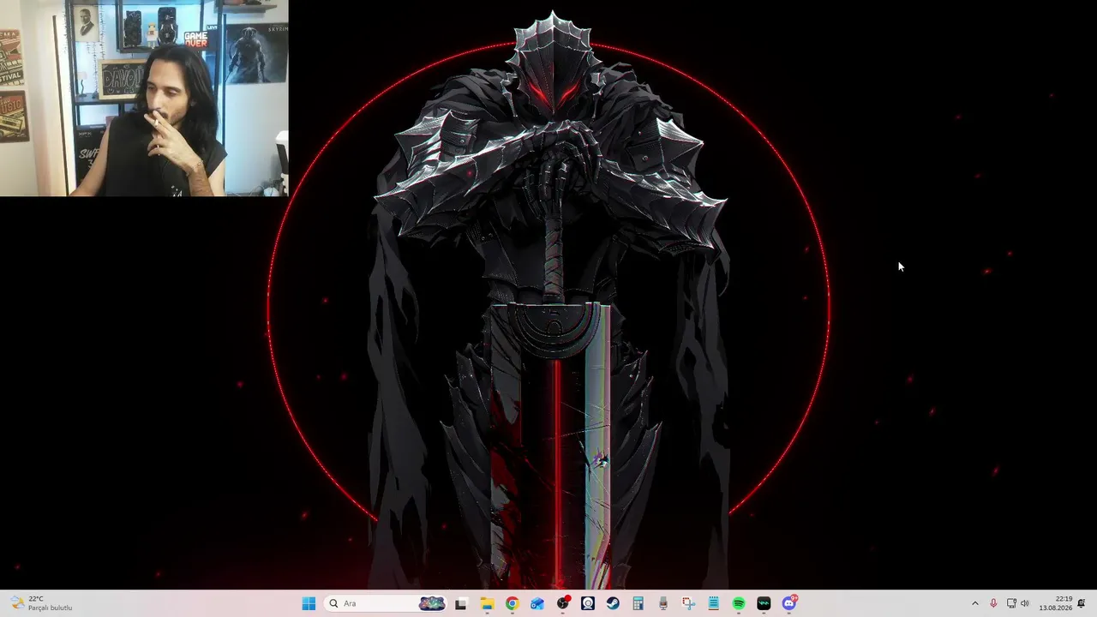Open Snipping Tool from the taskbar
Image resolution: width=1097 pixels, height=617 pixels.
(x=688, y=603)
